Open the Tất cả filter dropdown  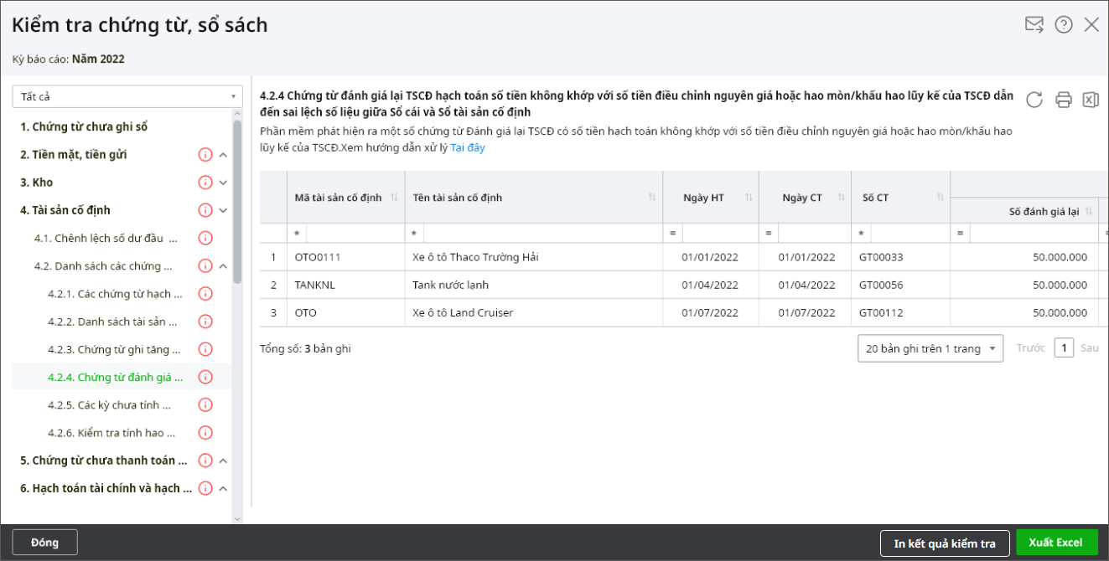coord(127,97)
